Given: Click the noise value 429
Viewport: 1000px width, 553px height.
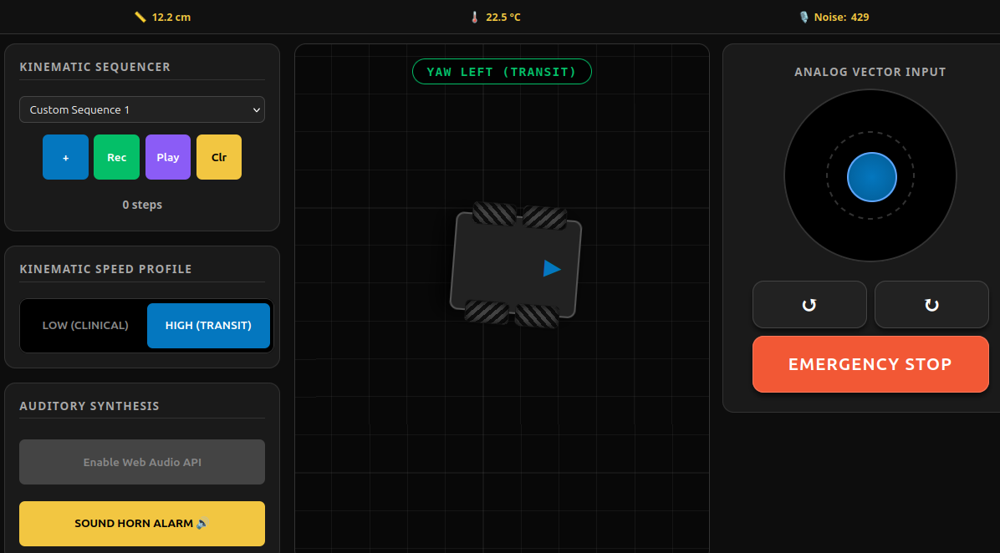Looking at the screenshot, I should [860, 18].
